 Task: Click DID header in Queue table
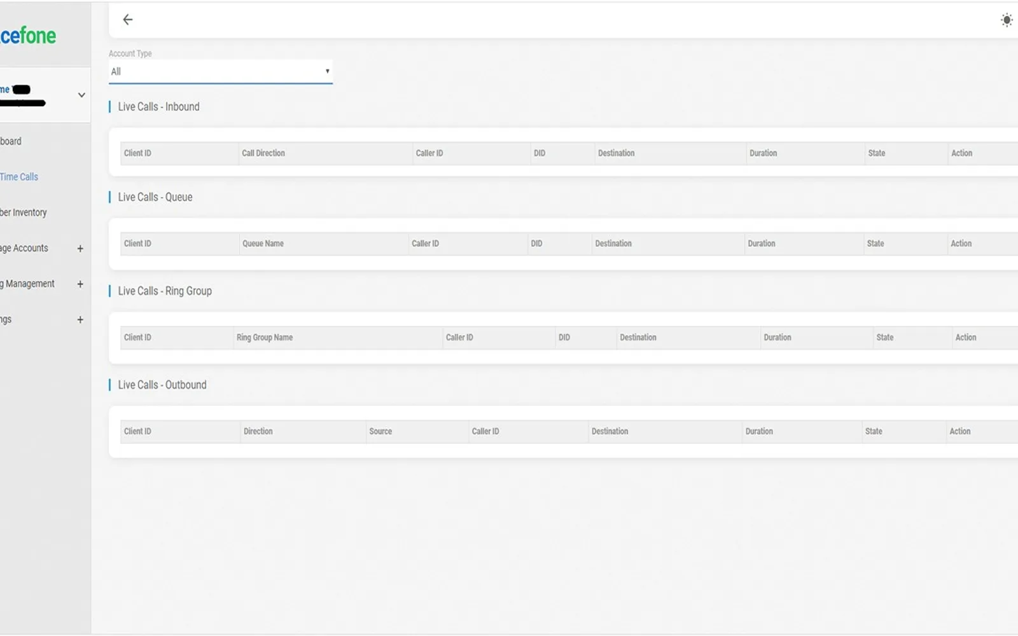[536, 244]
